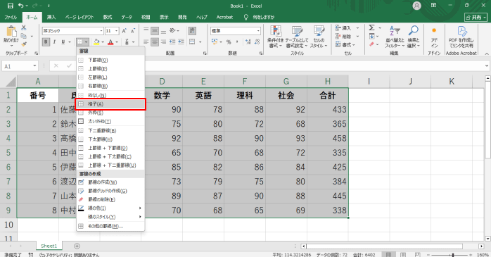Click the Wrap Text icon
Viewport: 491px width, 257px height.
click(192, 31)
